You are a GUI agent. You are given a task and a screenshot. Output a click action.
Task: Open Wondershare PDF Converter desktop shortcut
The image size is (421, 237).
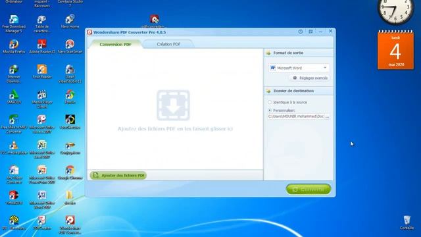70,225
